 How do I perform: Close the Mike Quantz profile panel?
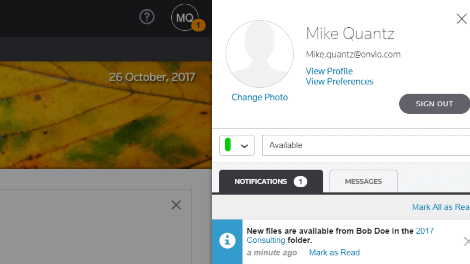coord(461,19)
